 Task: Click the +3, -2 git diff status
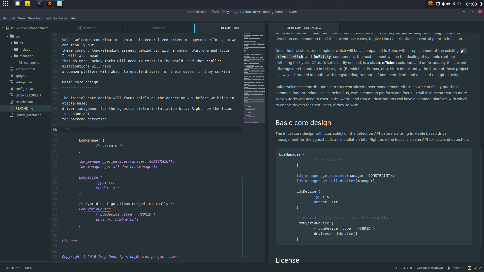pos(474,268)
